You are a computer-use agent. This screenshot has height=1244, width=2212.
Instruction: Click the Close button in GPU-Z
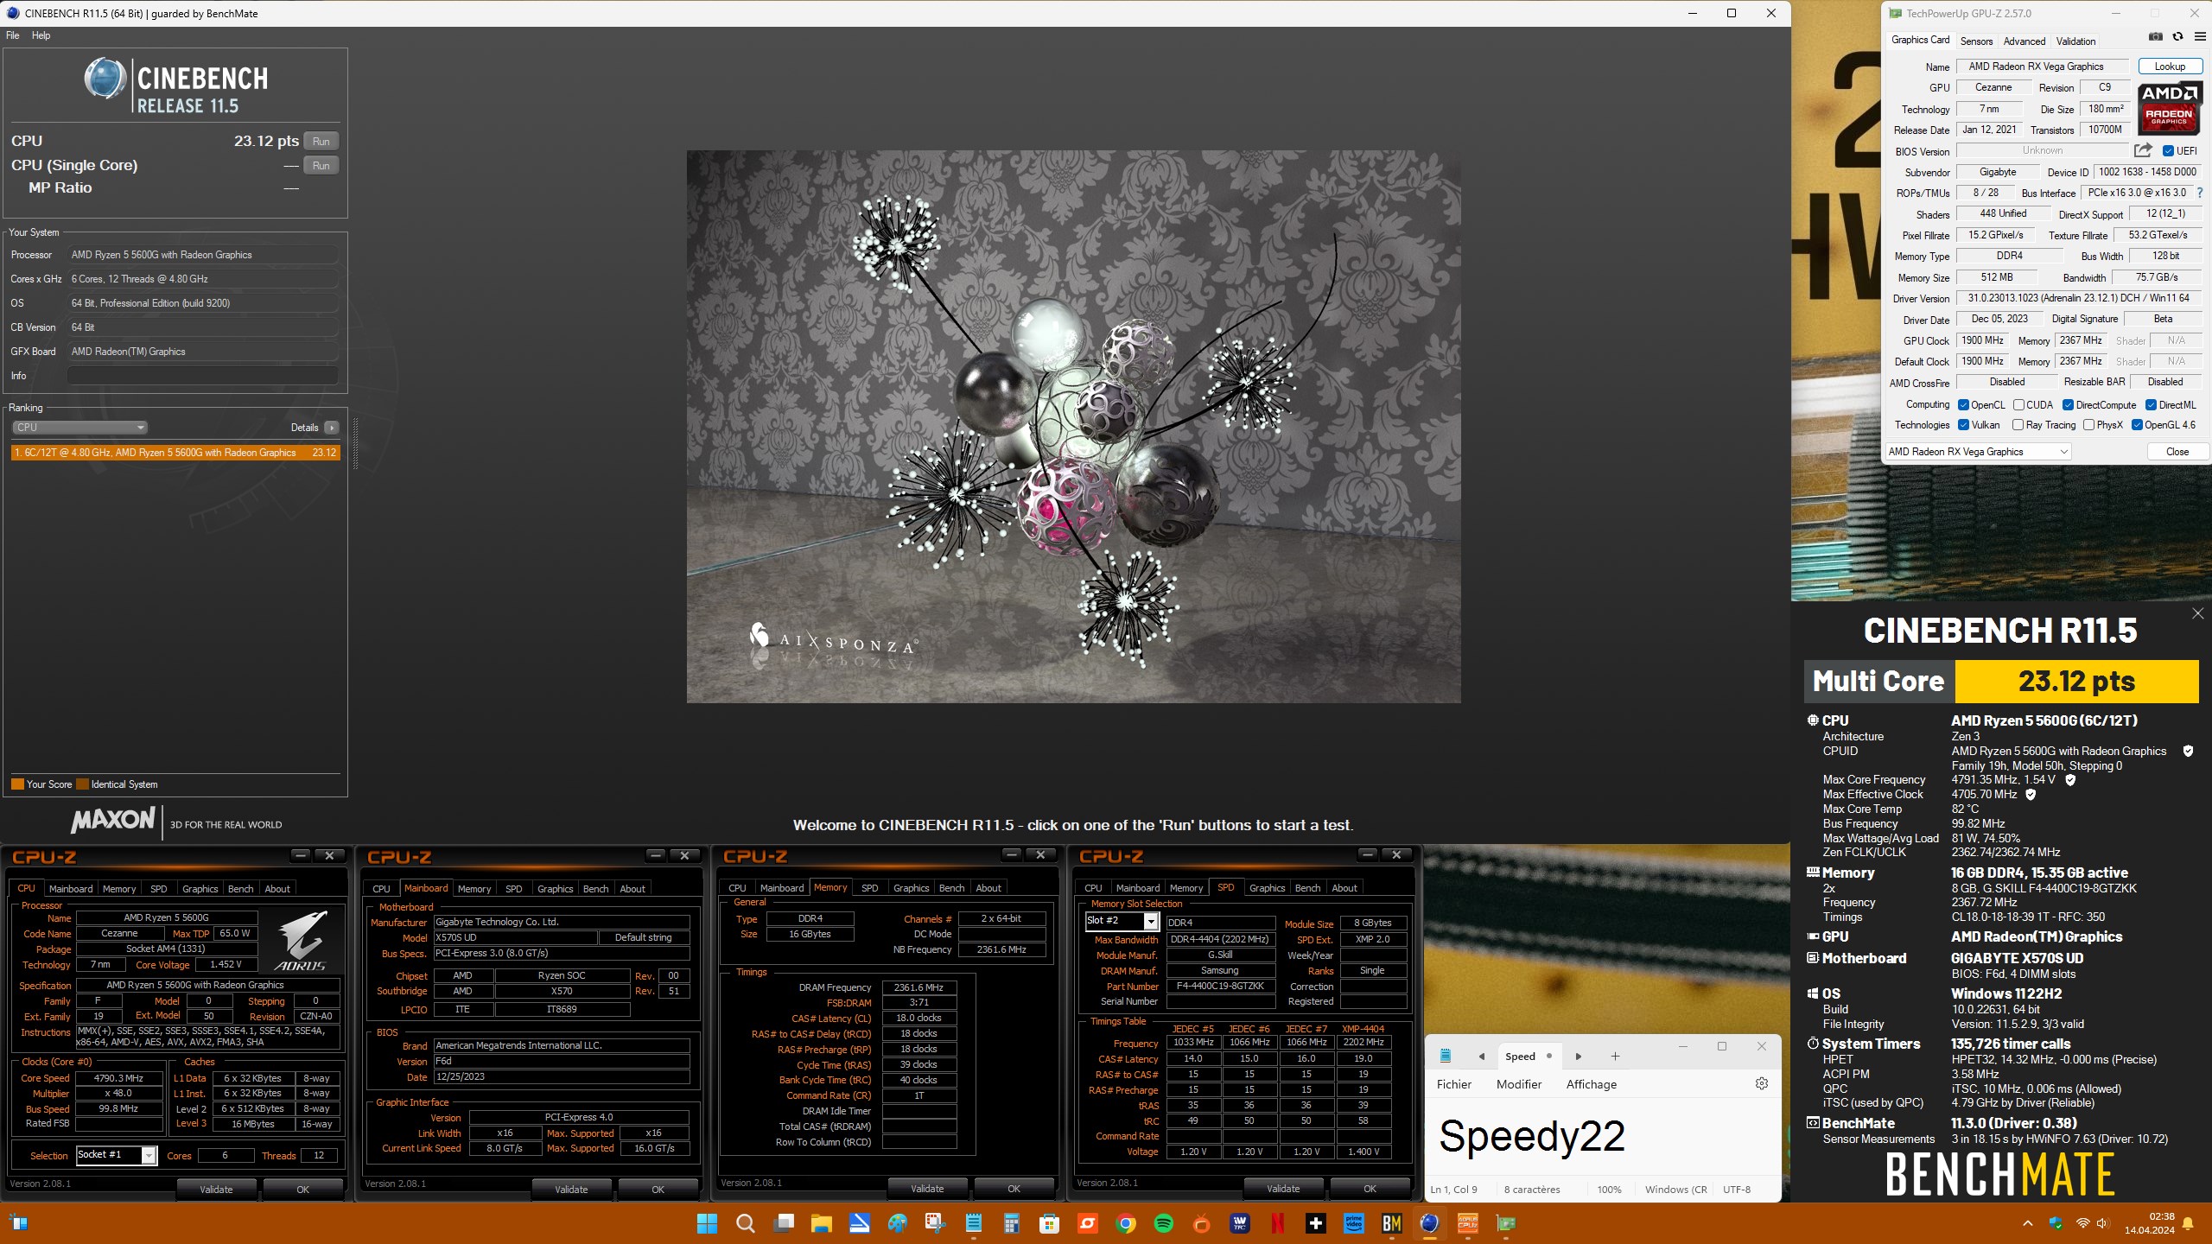click(2177, 452)
